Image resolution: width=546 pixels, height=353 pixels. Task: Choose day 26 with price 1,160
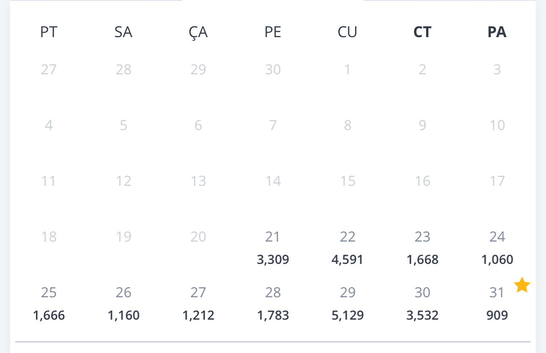pos(124,304)
